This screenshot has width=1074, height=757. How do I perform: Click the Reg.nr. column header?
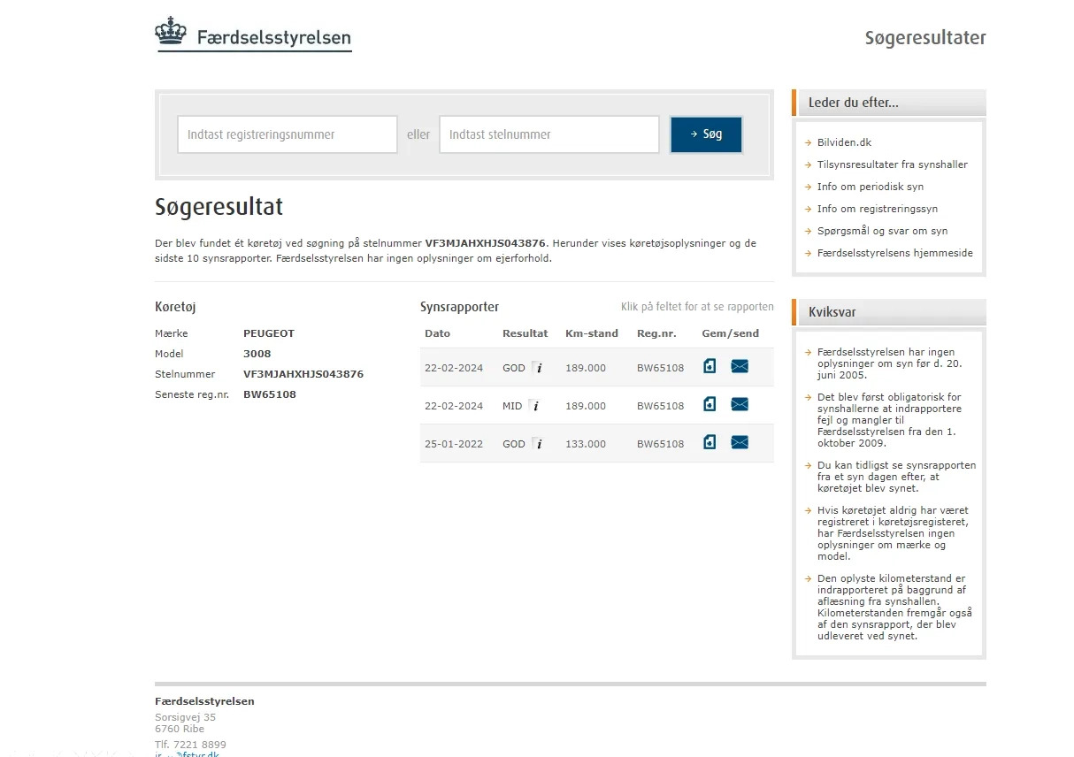(x=657, y=333)
